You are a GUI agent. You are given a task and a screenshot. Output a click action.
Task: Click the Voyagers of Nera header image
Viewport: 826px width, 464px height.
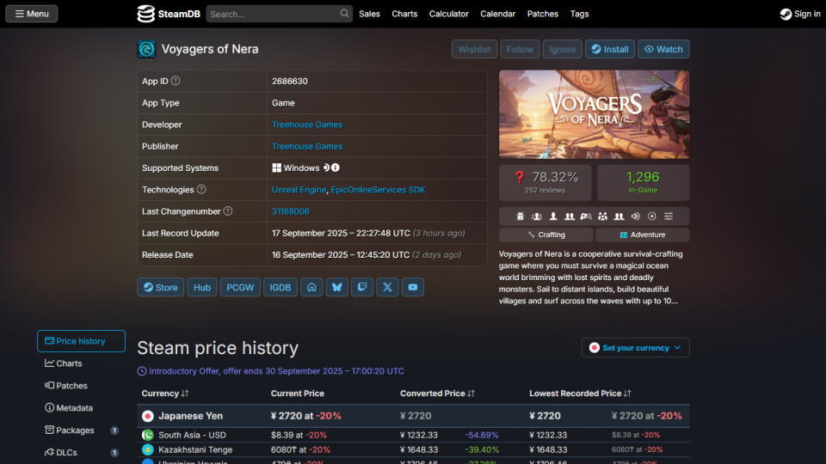tap(595, 114)
